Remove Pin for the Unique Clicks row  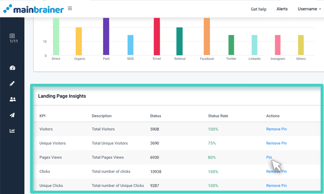point(277,185)
